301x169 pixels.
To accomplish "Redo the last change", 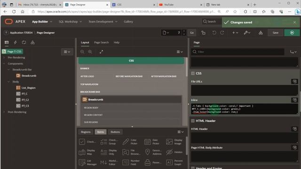I will [222, 33].
